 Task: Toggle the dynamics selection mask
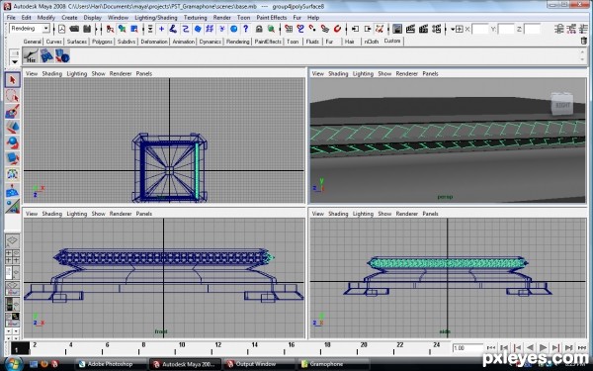click(x=222, y=29)
